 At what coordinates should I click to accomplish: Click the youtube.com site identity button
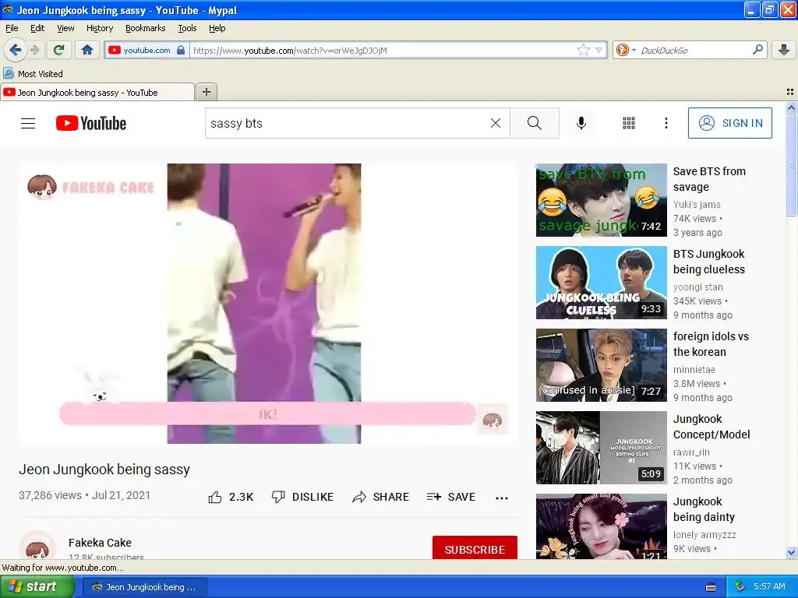pos(146,50)
